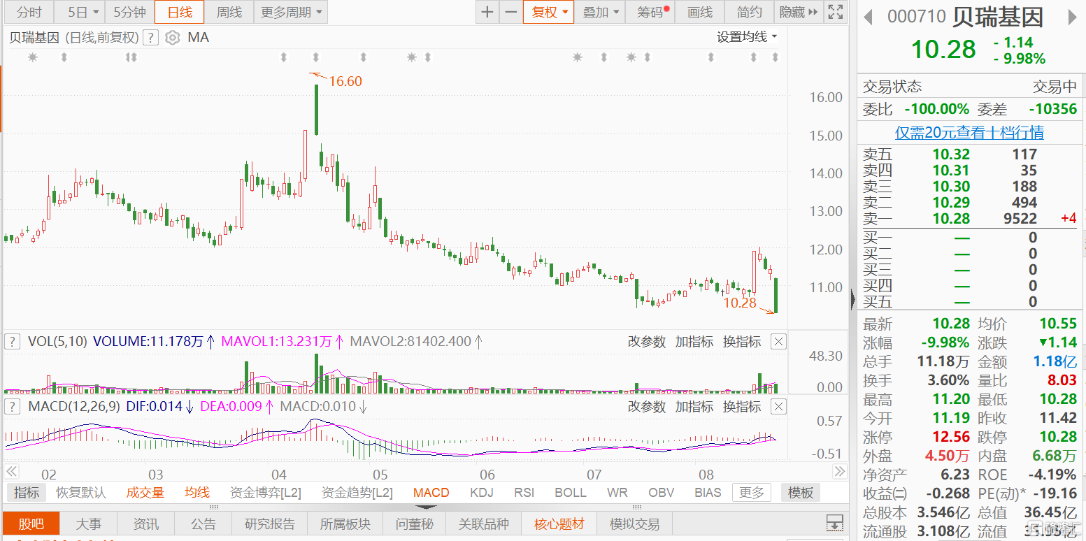The width and height of the screenshot is (1086, 541).
Task: Toggle the MACD indicator
Action: coord(431,493)
